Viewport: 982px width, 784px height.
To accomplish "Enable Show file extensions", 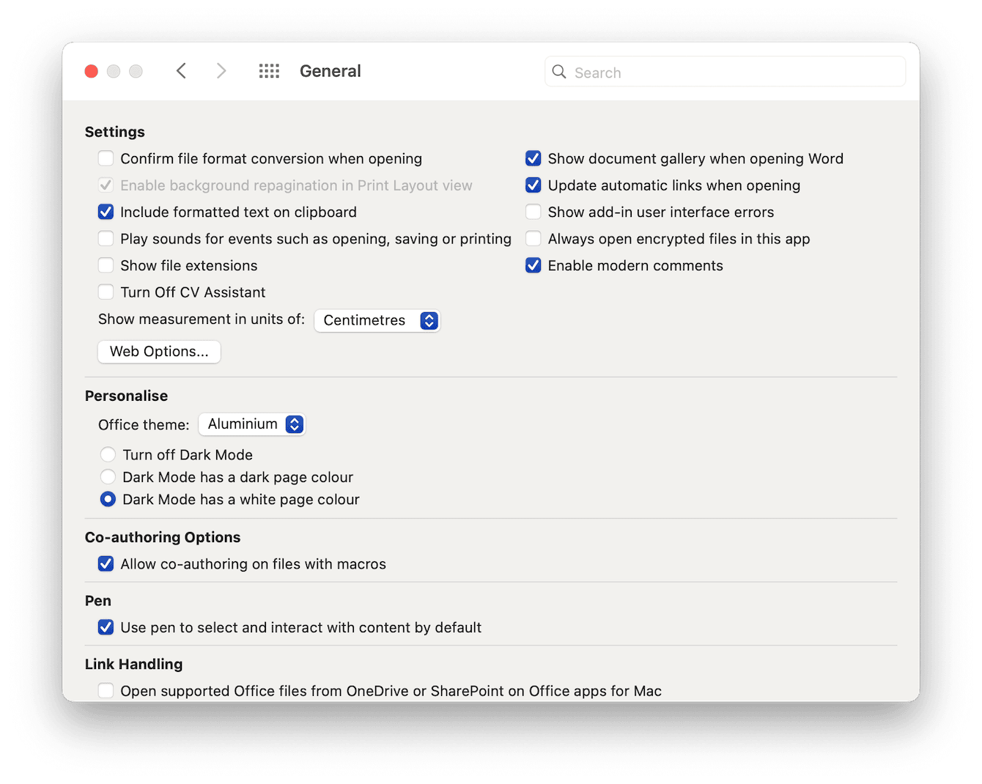I will pos(106,265).
